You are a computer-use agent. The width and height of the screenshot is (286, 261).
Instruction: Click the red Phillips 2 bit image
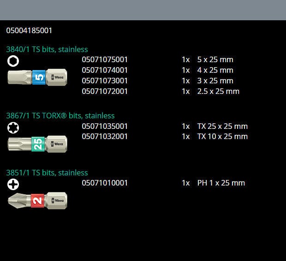pyautogui.click(x=37, y=200)
